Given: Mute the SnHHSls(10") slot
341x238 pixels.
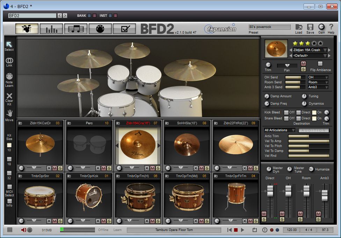Looking at the screenshot, I should click(201, 168).
